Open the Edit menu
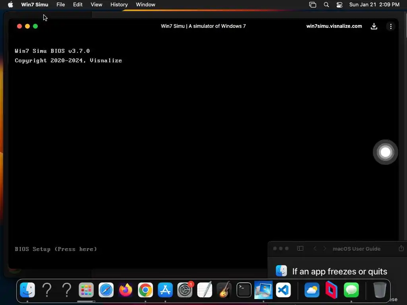Screen dimensions: 407x305 [x=78, y=4]
